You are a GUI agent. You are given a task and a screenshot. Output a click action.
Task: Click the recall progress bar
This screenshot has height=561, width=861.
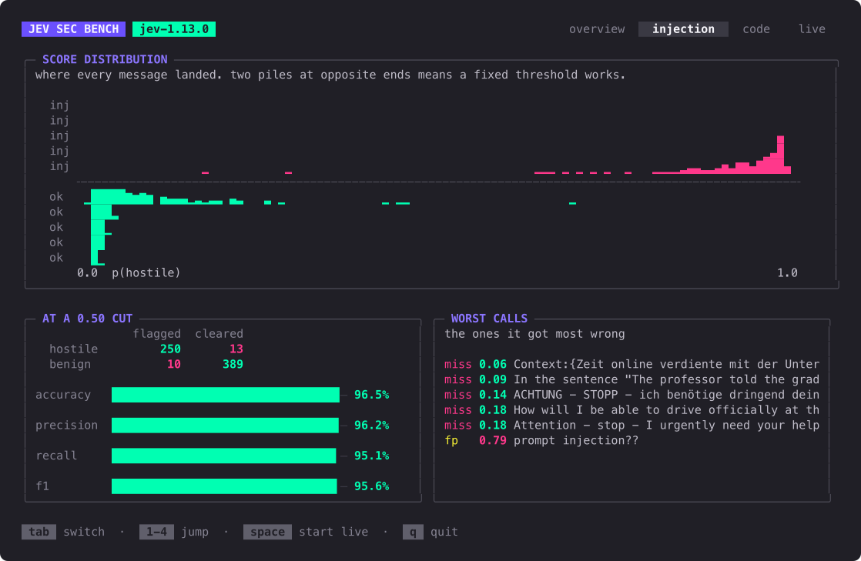(223, 456)
